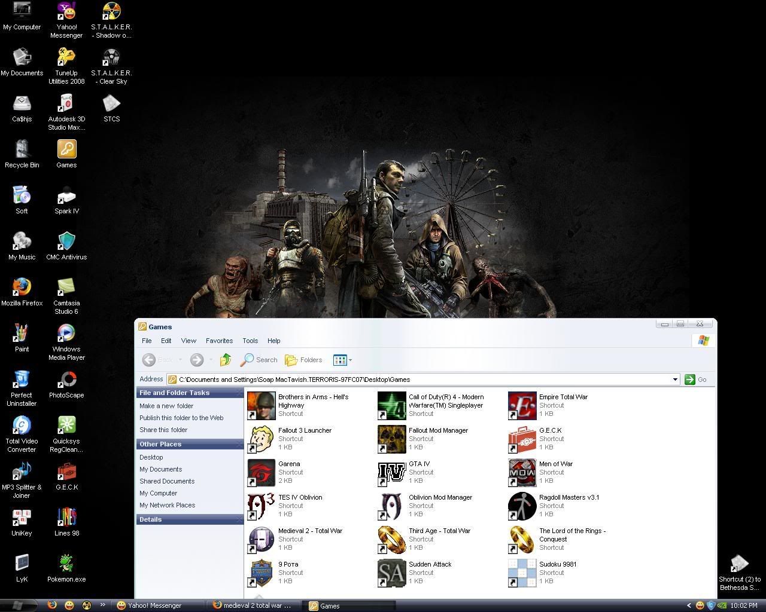Click Publish this folder to the Web
The height and width of the screenshot is (612, 766).
coord(181,418)
